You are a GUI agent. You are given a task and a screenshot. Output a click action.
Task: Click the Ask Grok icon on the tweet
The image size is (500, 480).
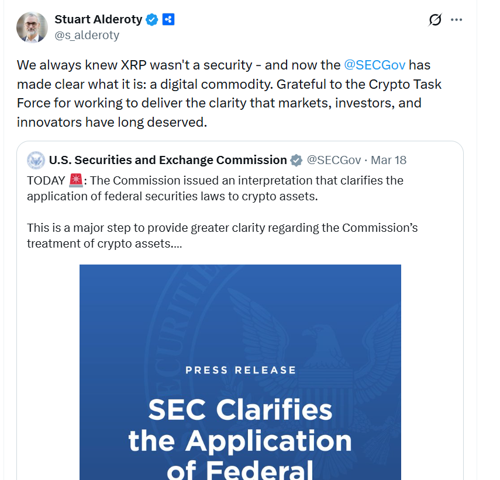435,19
